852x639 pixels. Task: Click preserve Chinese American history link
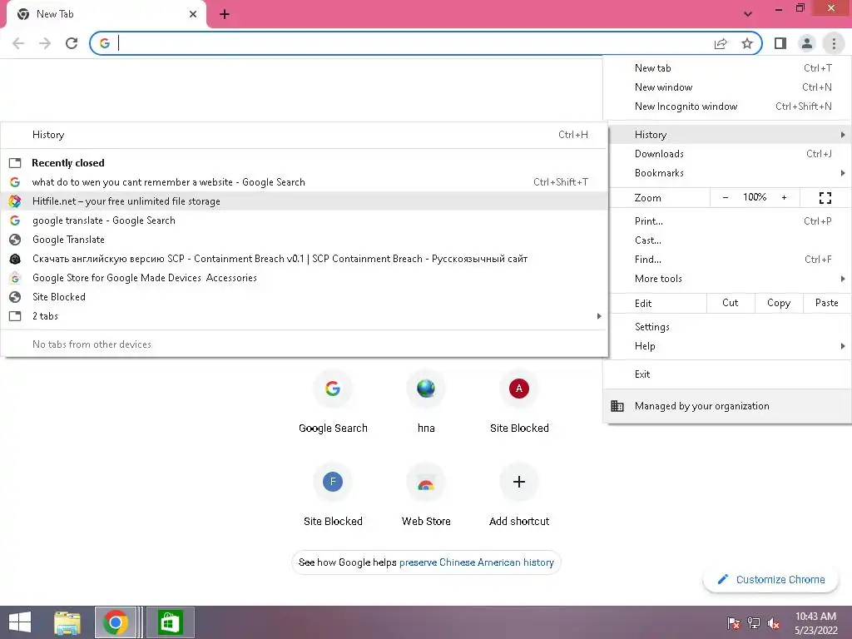[477, 562]
